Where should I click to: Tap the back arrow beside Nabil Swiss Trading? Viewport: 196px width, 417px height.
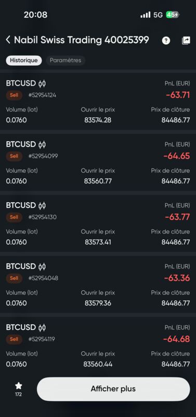tap(8, 40)
